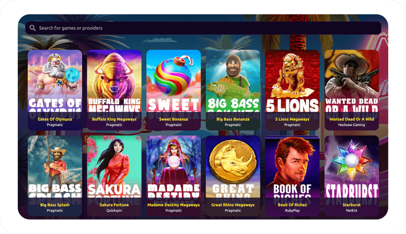The width and height of the screenshot is (406, 234).
Task: Focus the games or providers search field
Action: (203, 28)
